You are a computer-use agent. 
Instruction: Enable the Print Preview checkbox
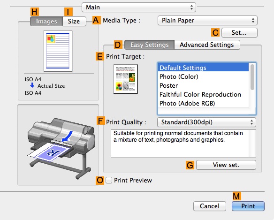(x=109, y=180)
